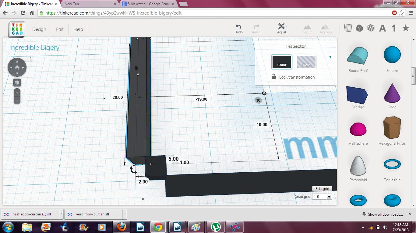Select the Incredible Bigery Tinkercad tab

point(31,4)
